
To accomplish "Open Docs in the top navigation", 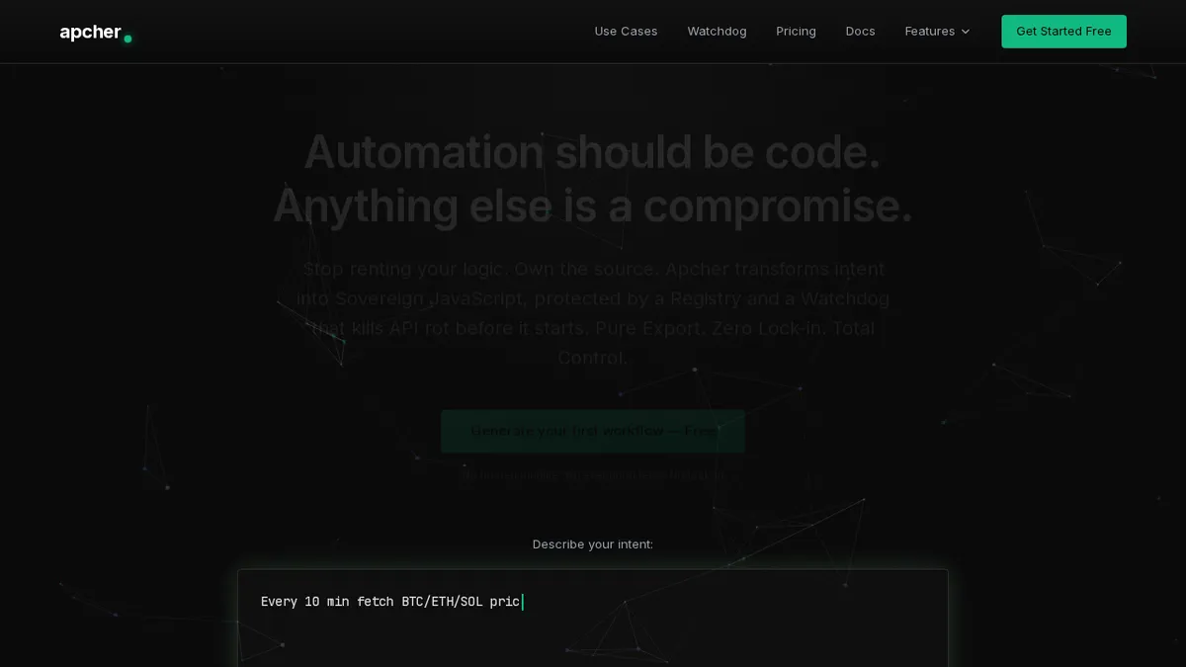I will click(860, 32).
